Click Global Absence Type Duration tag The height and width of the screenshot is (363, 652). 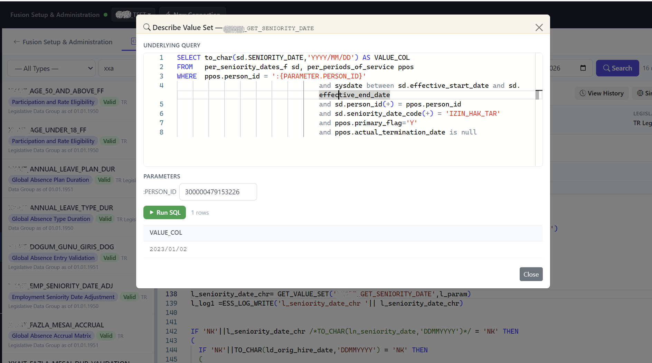51,219
